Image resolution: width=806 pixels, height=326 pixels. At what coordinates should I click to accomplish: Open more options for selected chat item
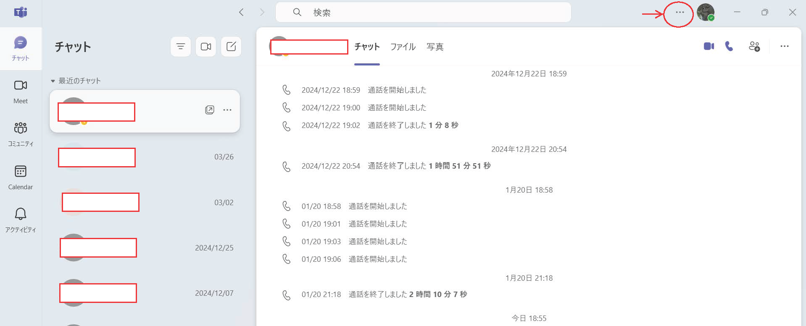pyautogui.click(x=227, y=110)
